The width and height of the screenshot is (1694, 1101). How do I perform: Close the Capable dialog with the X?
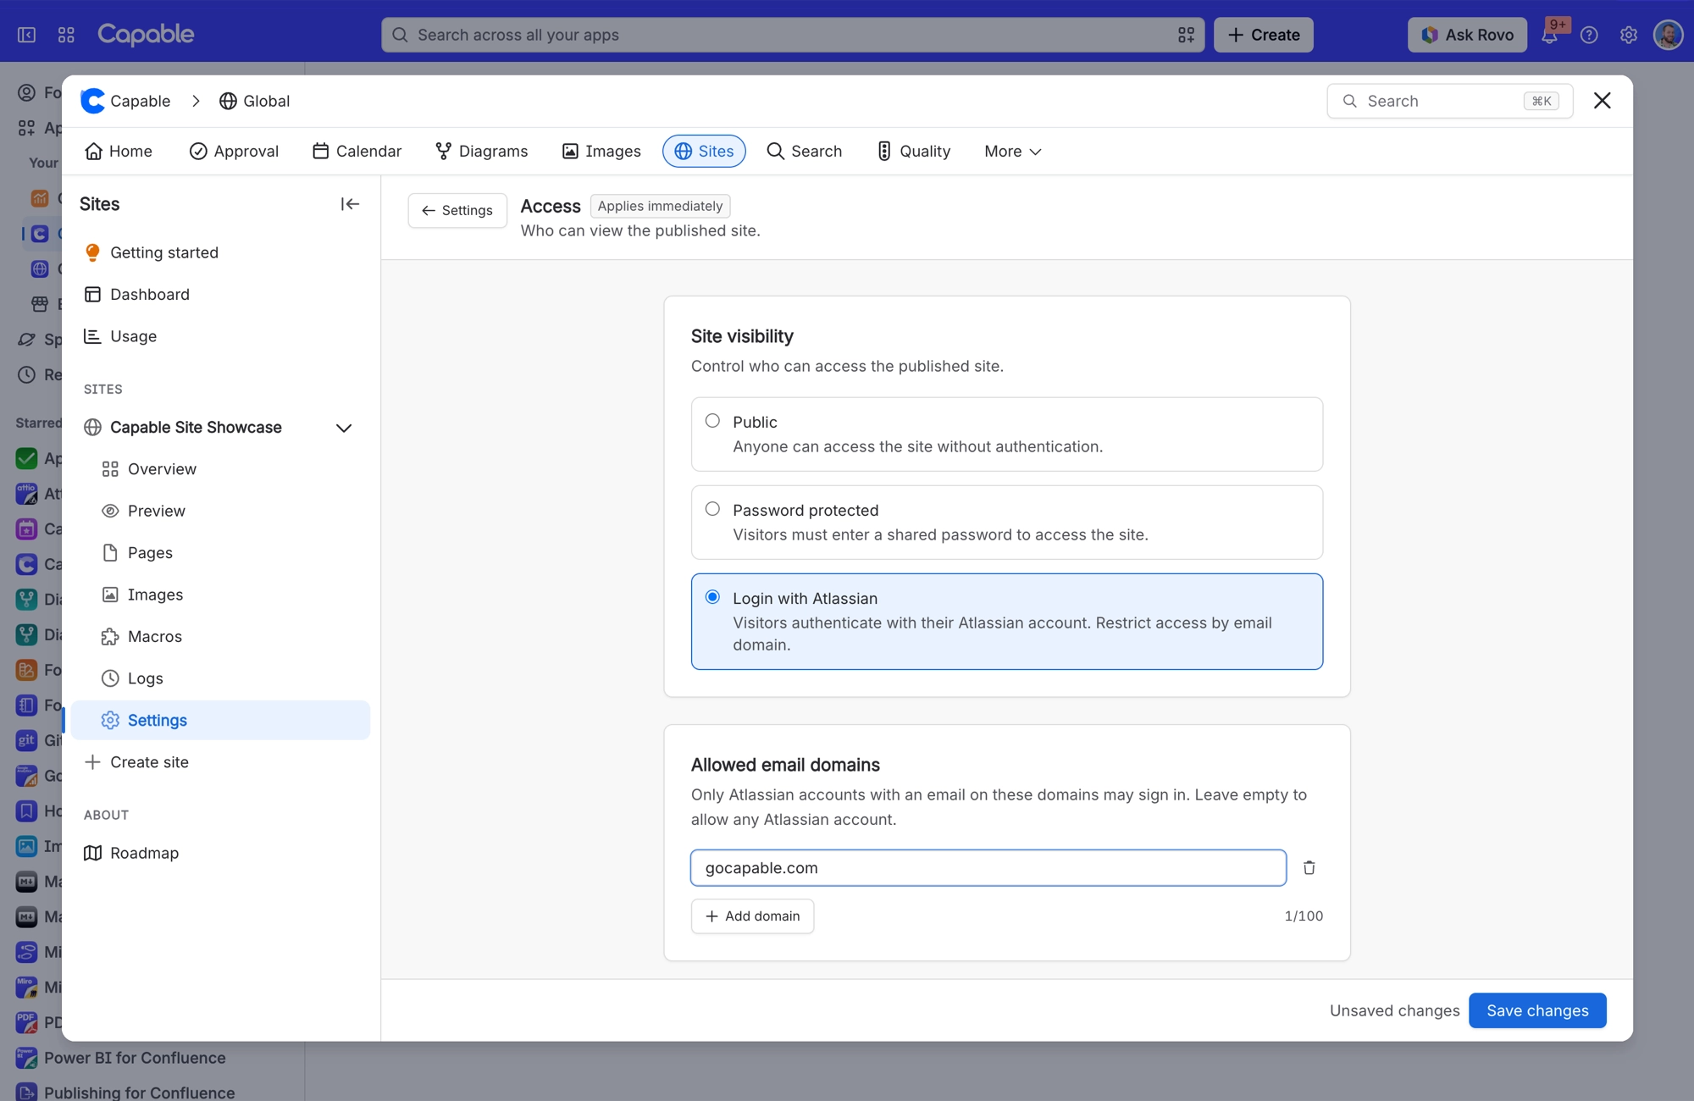[1602, 101]
